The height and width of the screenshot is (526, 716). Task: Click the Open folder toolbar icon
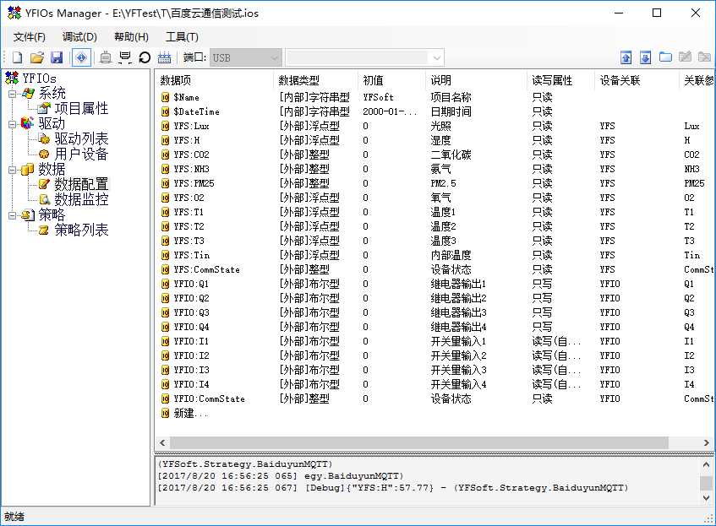point(37,57)
